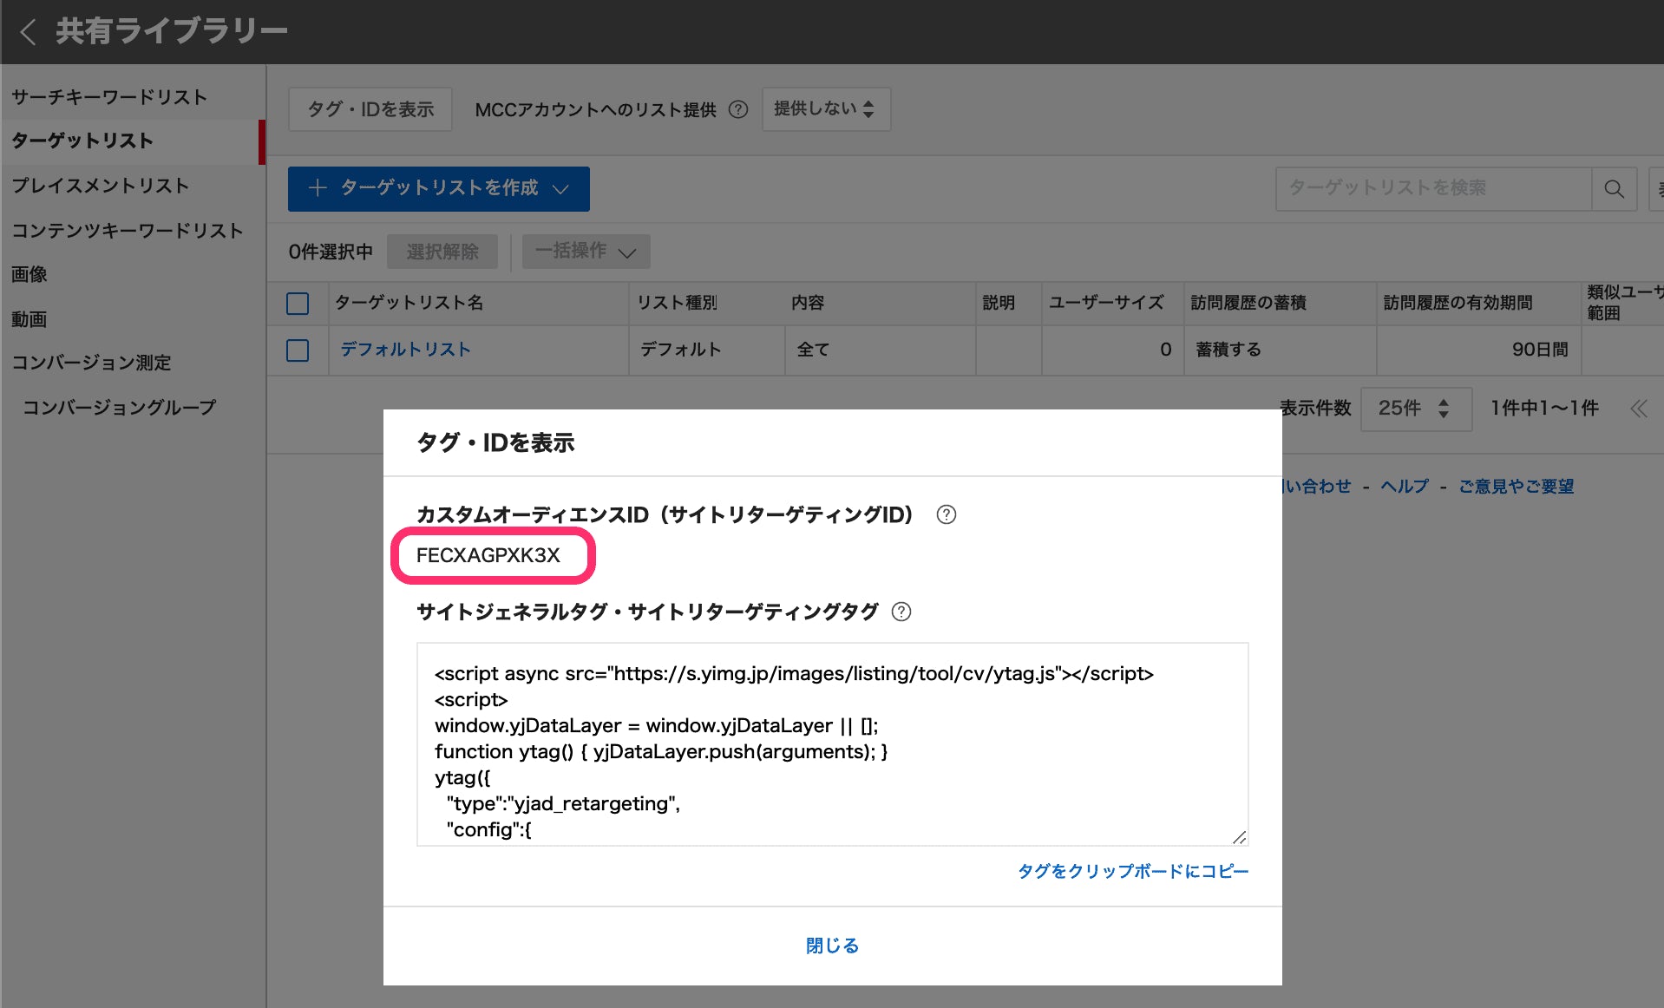Click the 内容 column header

(807, 303)
